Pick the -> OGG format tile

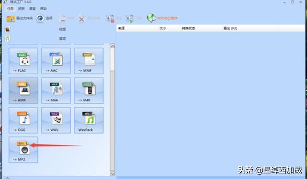point(24,120)
